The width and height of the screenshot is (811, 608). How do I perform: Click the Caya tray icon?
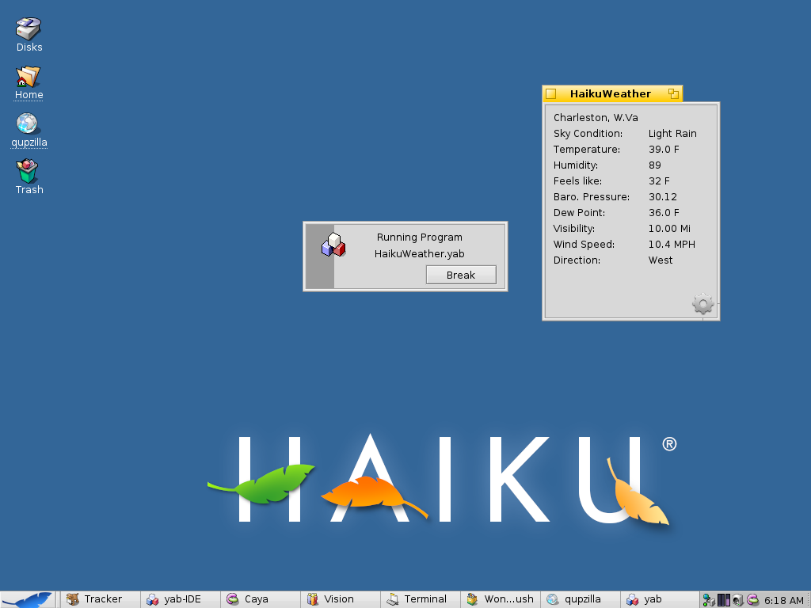(x=752, y=600)
